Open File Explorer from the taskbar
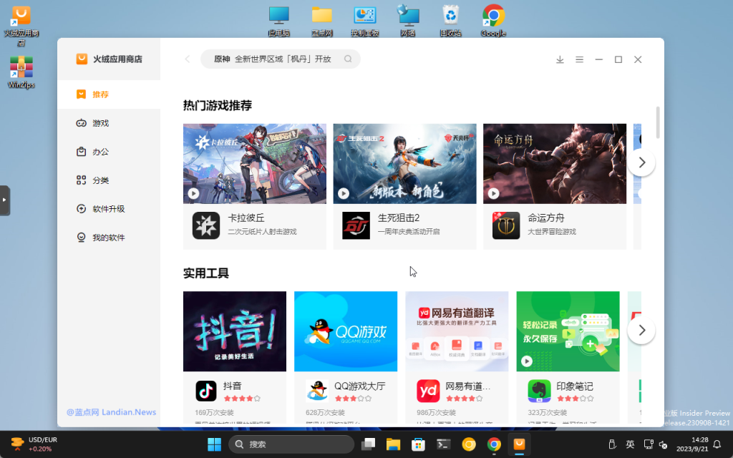 pos(393,444)
